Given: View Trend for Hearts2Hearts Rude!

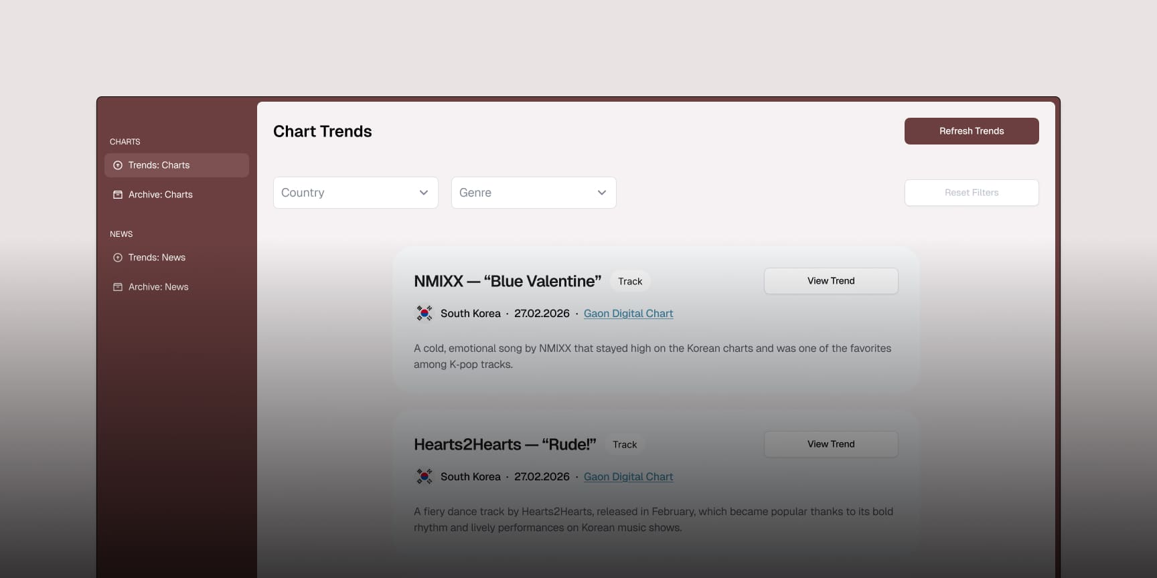Looking at the screenshot, I should tap(831, 444).
